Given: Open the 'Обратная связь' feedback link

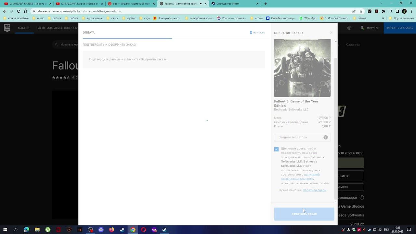Looking at the screenshot, I should [x=314, y=190].
